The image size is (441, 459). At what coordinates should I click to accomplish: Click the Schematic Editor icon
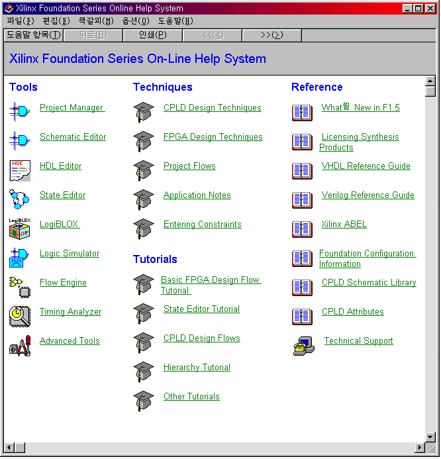point(20,141)
